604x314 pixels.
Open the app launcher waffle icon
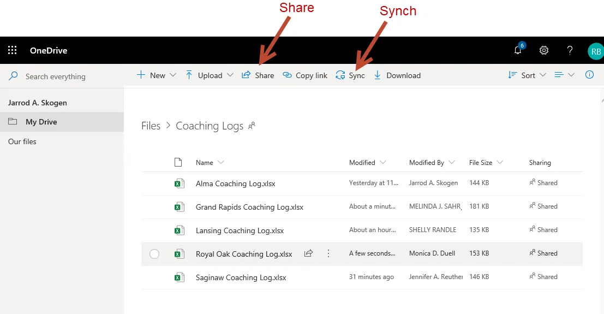pyautogui.click(x=13, y=51)
